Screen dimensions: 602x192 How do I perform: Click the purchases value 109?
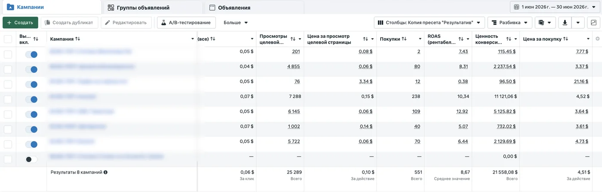tap(416, 111)
